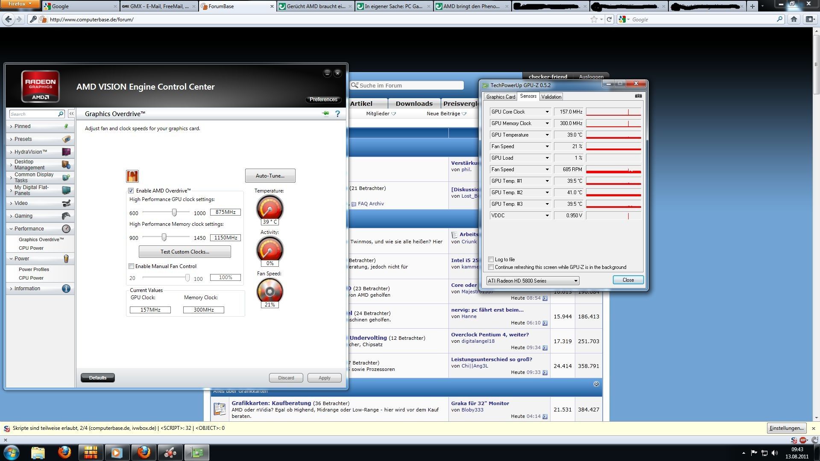
Task: Open the Validation tab in GPU-Z
Action: (x=551, y=97)
